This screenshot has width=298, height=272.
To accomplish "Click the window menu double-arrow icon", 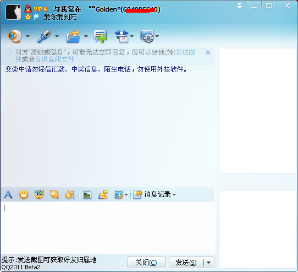I will [240, 6].
